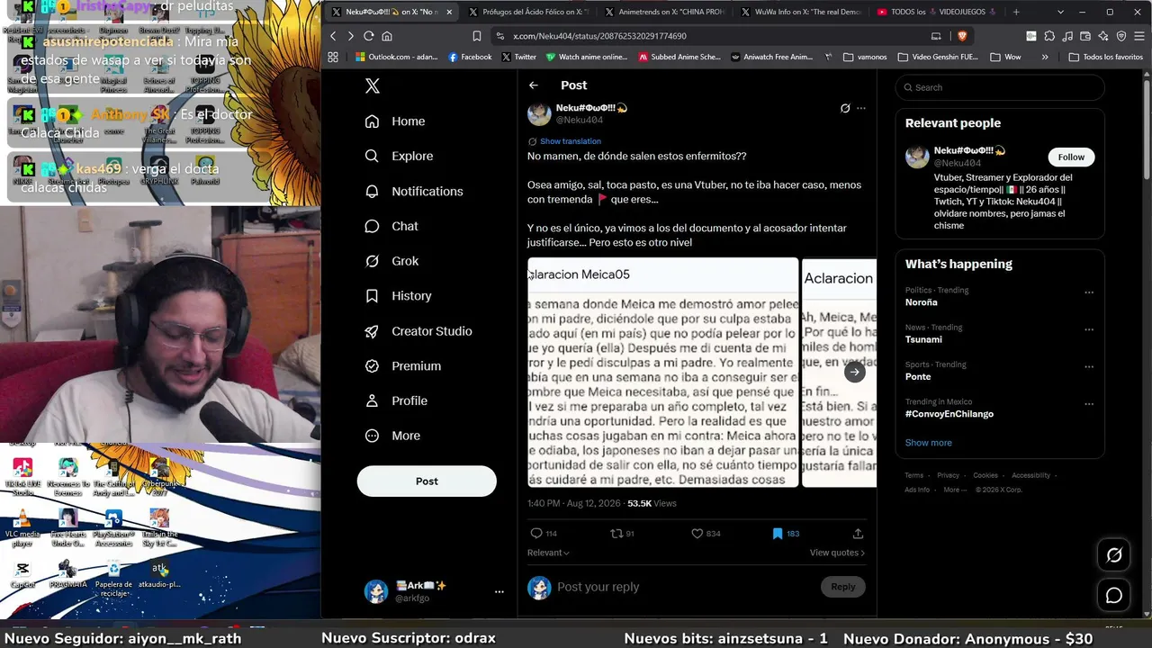Screen dimensions: 1152x648
Task: Click Show translation link
Action: point(571,141)
